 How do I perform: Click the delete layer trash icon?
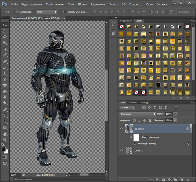(187, 179)
